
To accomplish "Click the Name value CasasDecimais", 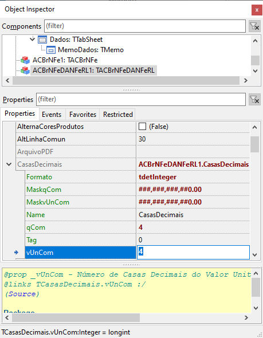I will [x=161, y=215].
